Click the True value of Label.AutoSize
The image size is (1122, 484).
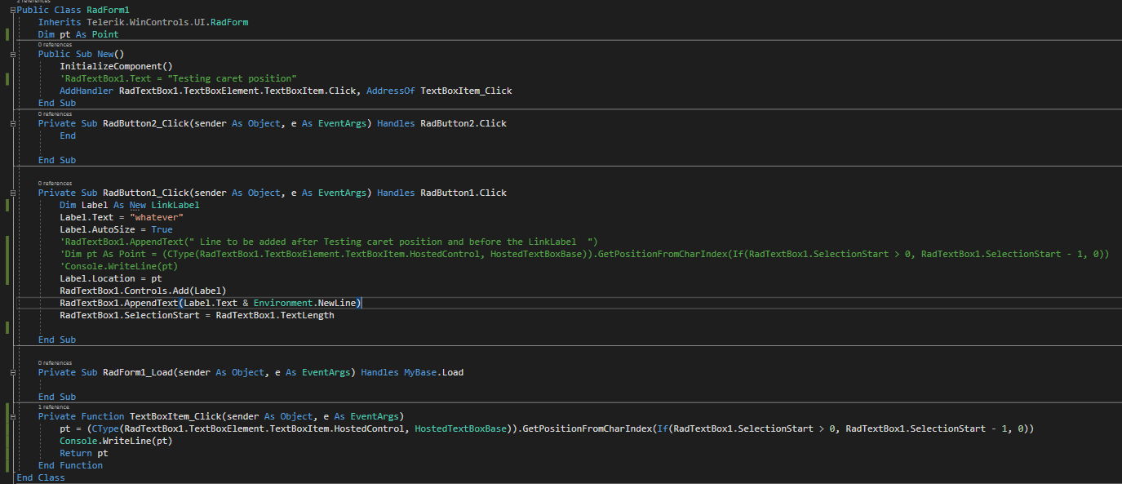coord(162,229)
